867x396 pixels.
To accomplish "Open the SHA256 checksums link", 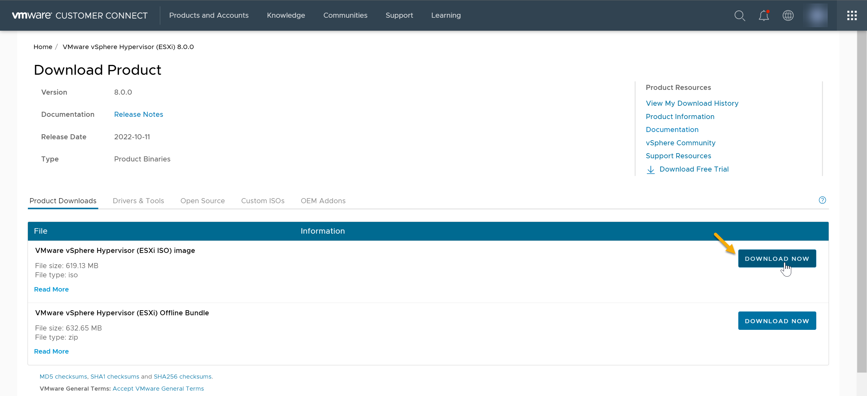I will click(x=182, y=377).
